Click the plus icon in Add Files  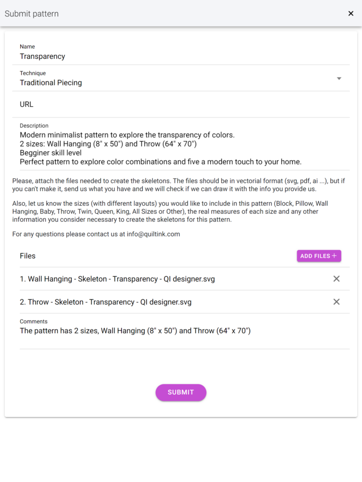pos(334,256)
